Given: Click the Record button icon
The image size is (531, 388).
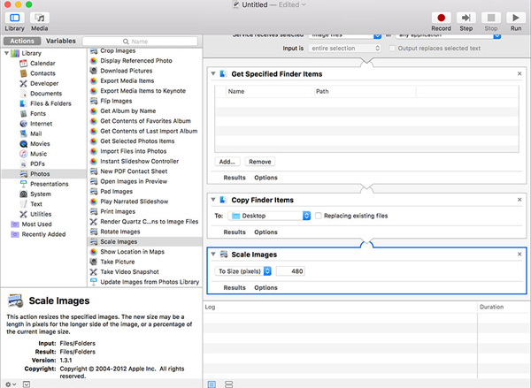Looking at the screenshot, I should tap(441, 18).
